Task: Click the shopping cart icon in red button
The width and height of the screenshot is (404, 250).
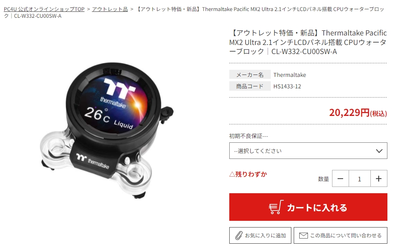Action: click(276, 207)
